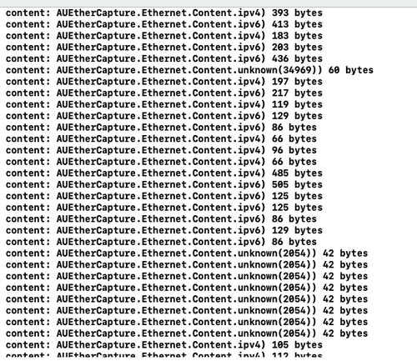Click the ipv6 505 bytes line
Image resolution: width=417 pixels, height=361 pixels.
click(164, 184)
